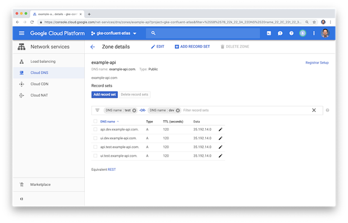Click the blue Add record set button
348x223 pixels.
104,94
